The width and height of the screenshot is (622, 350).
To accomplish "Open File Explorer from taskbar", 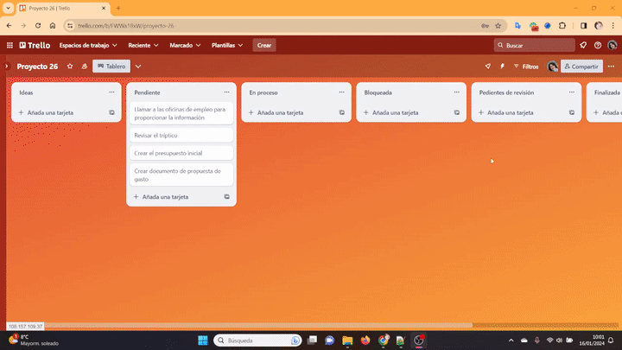I will coord(347,340).
